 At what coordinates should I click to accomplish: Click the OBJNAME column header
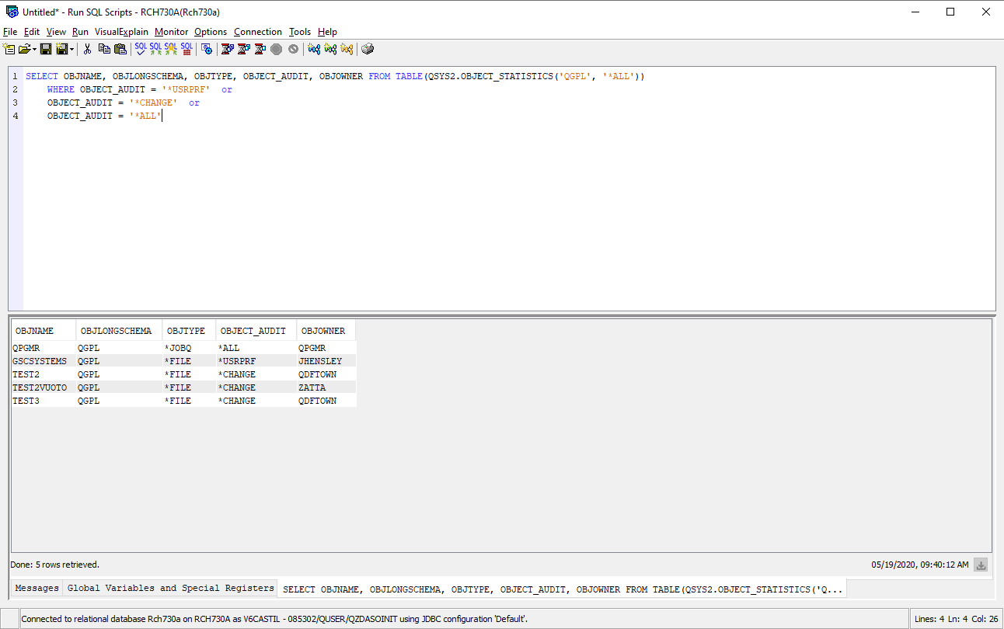(x=44, y=331)
